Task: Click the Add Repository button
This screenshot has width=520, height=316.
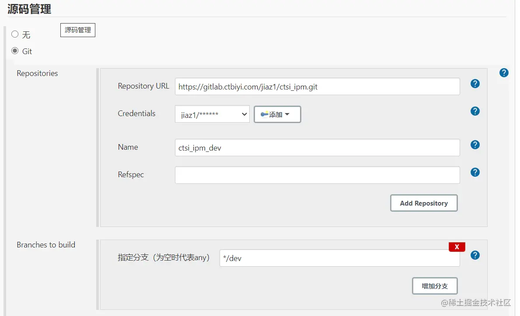Action: [x=423, y=203]
